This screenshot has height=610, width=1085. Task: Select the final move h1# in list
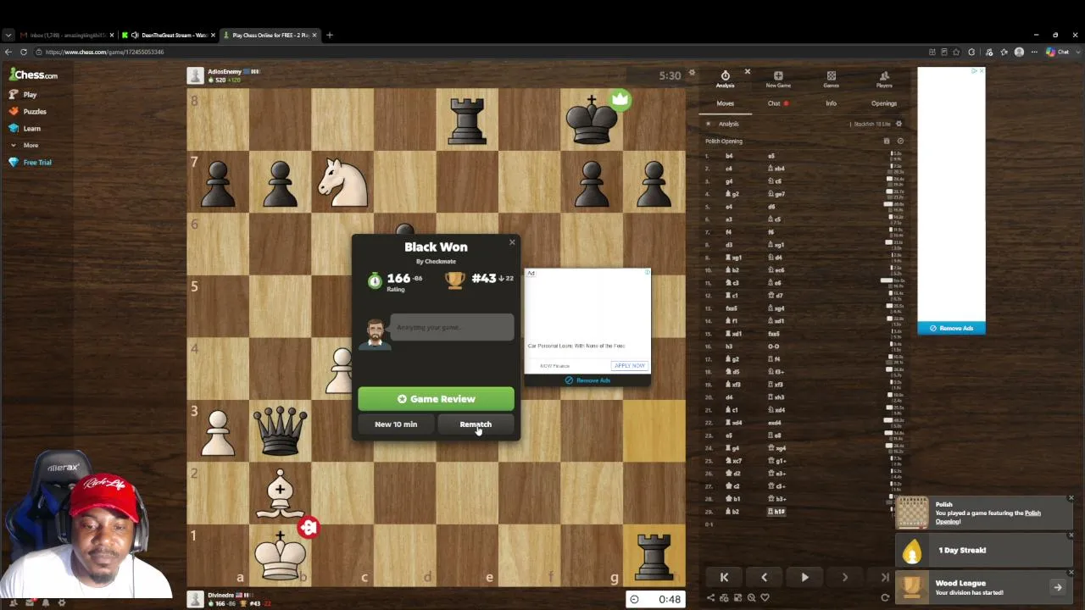[776, 512]
